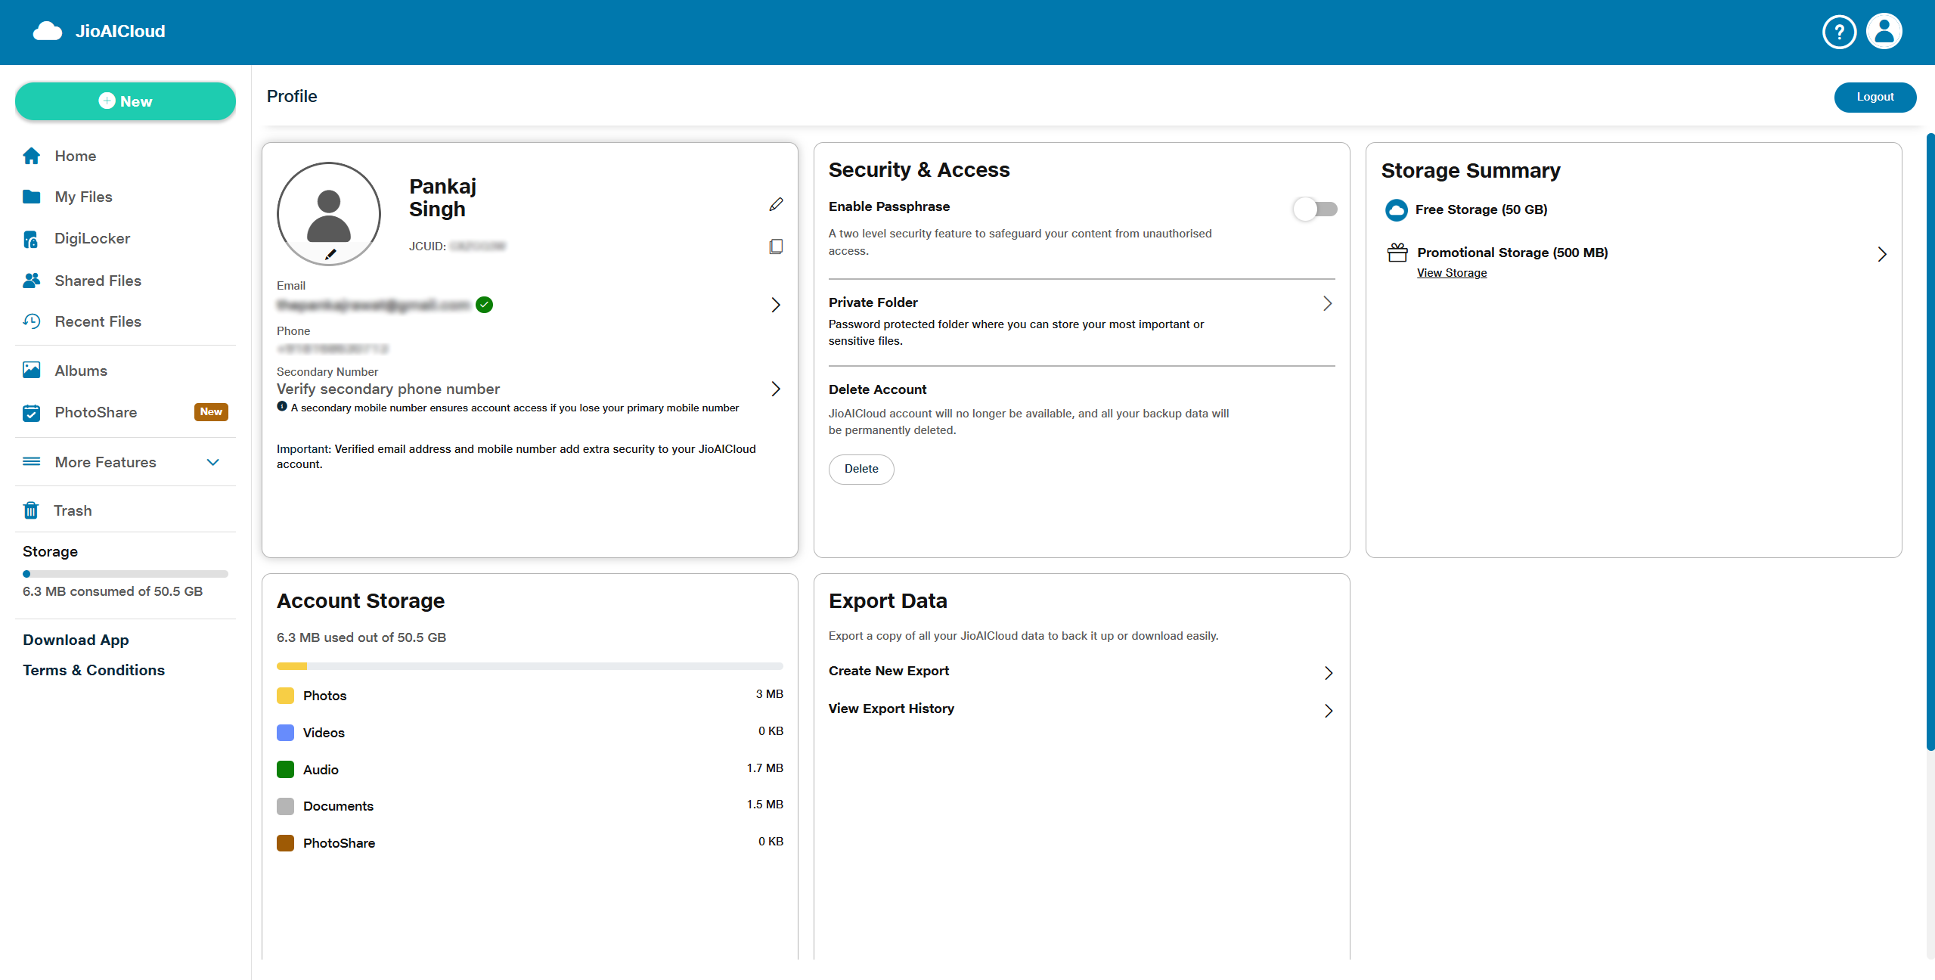Click the pencil icon to edit name
1935x980 pixels.
pyautogui.click(x=776, y=204)
